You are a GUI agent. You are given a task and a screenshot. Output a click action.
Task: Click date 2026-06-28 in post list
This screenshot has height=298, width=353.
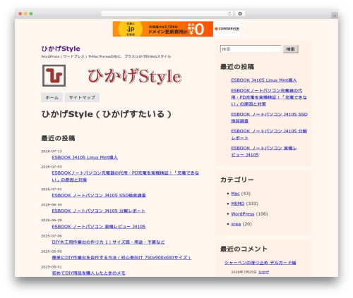pos(52,221)
